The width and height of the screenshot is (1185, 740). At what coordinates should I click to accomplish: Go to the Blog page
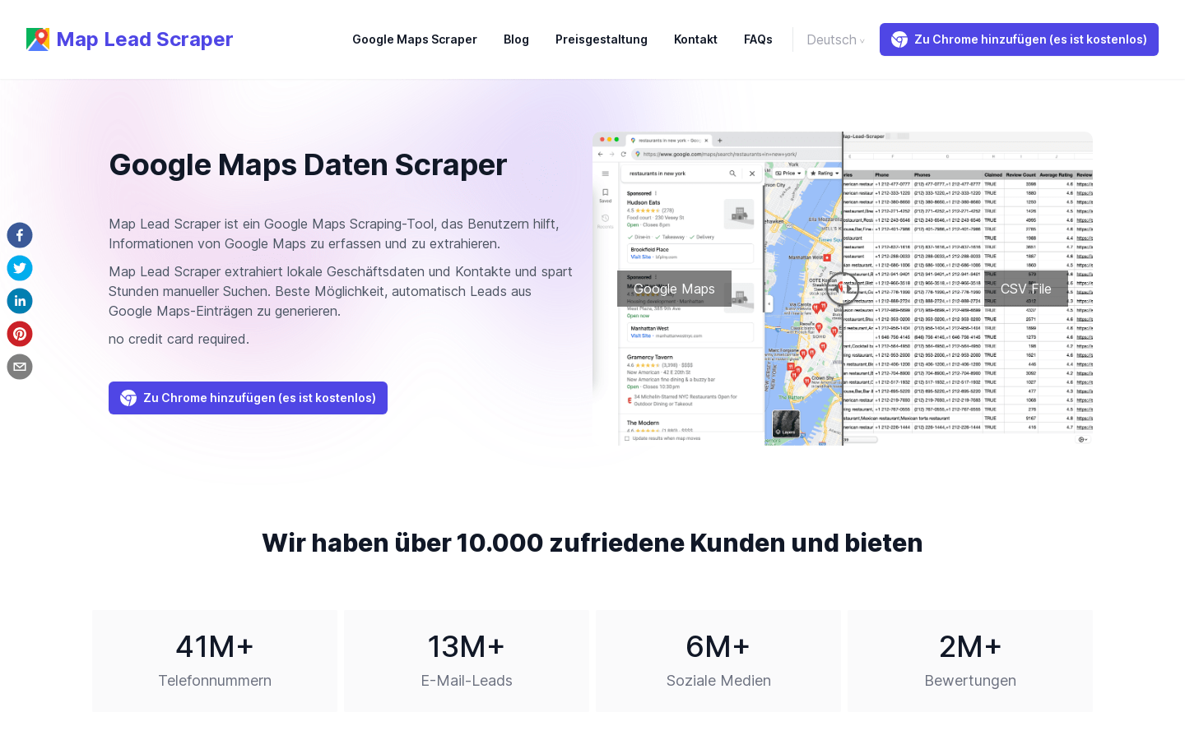pos(516,39)
